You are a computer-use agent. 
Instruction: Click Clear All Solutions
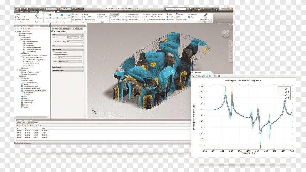pyautogui.click(x=88, y=19)
